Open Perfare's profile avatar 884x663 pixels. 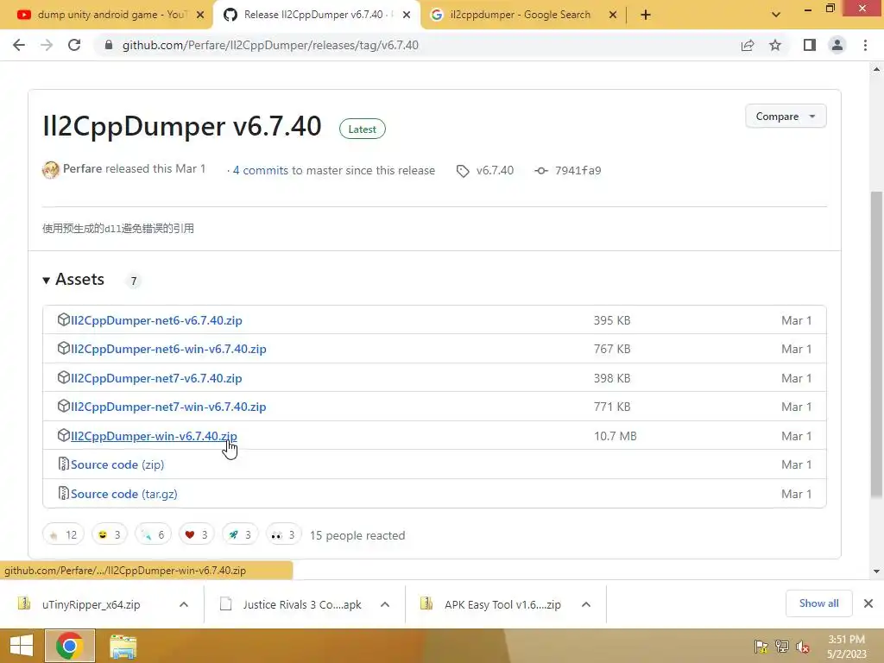pyautogui.click(x=51, y=170)
